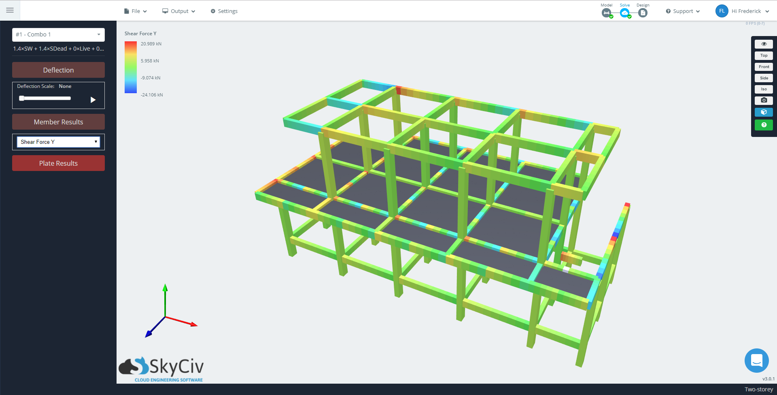Image resolution: width=777 pixels, height=395 pixels.
Task: Expand the Support dropdown
Action: [x=683, y=11]
